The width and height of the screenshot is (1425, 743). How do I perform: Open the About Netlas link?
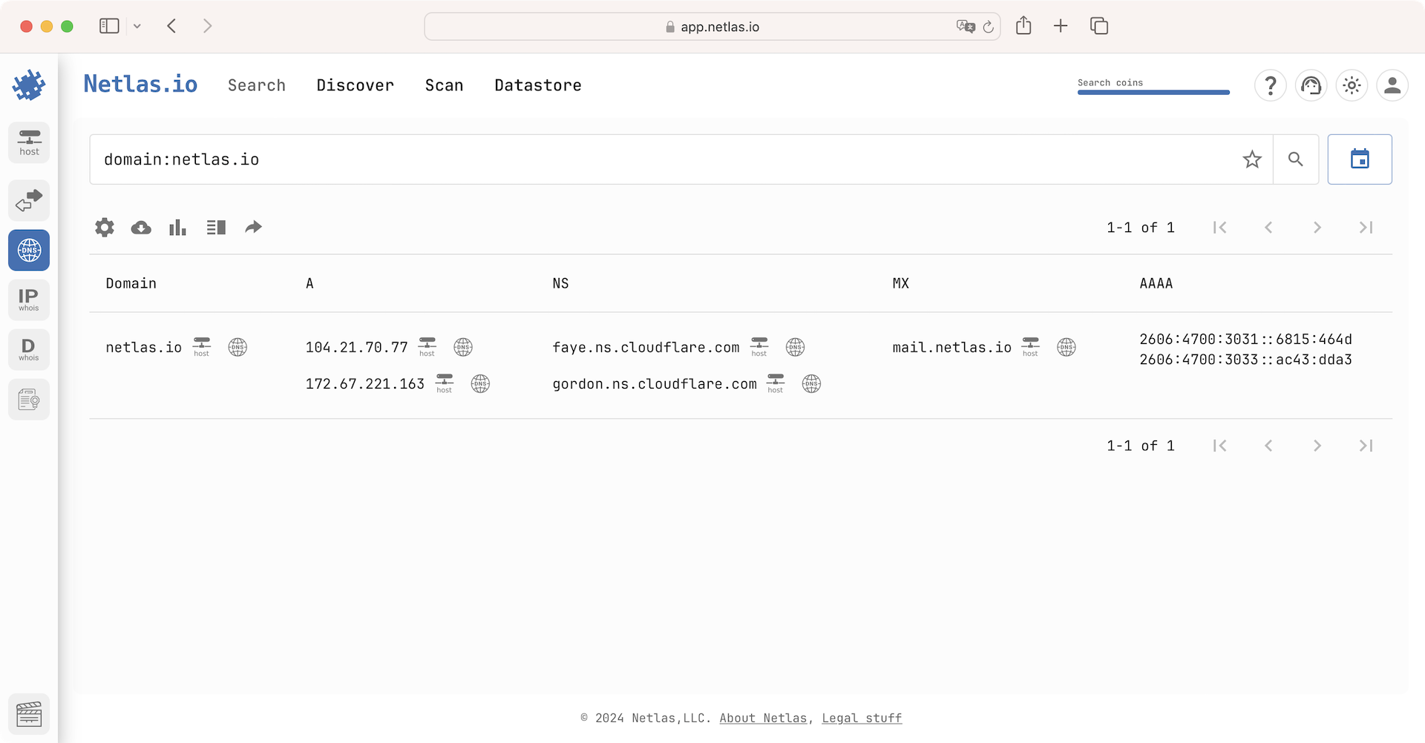763,718
